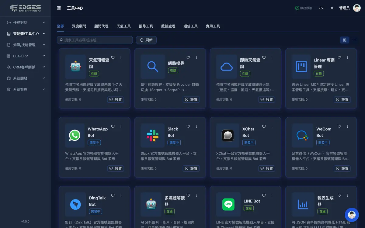Switch to grid view layout
This screenshot has height=228, width=365.
[345, 40]
